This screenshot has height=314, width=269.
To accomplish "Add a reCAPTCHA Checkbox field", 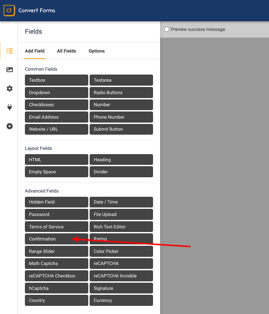I will click(57, 276).
